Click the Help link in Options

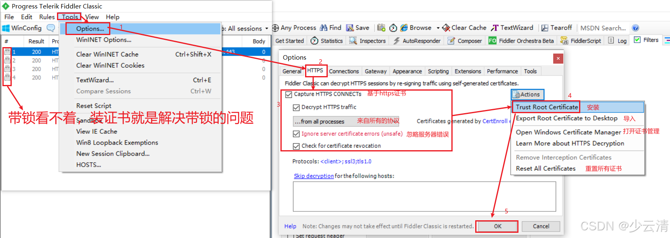(x=290, y=226)
